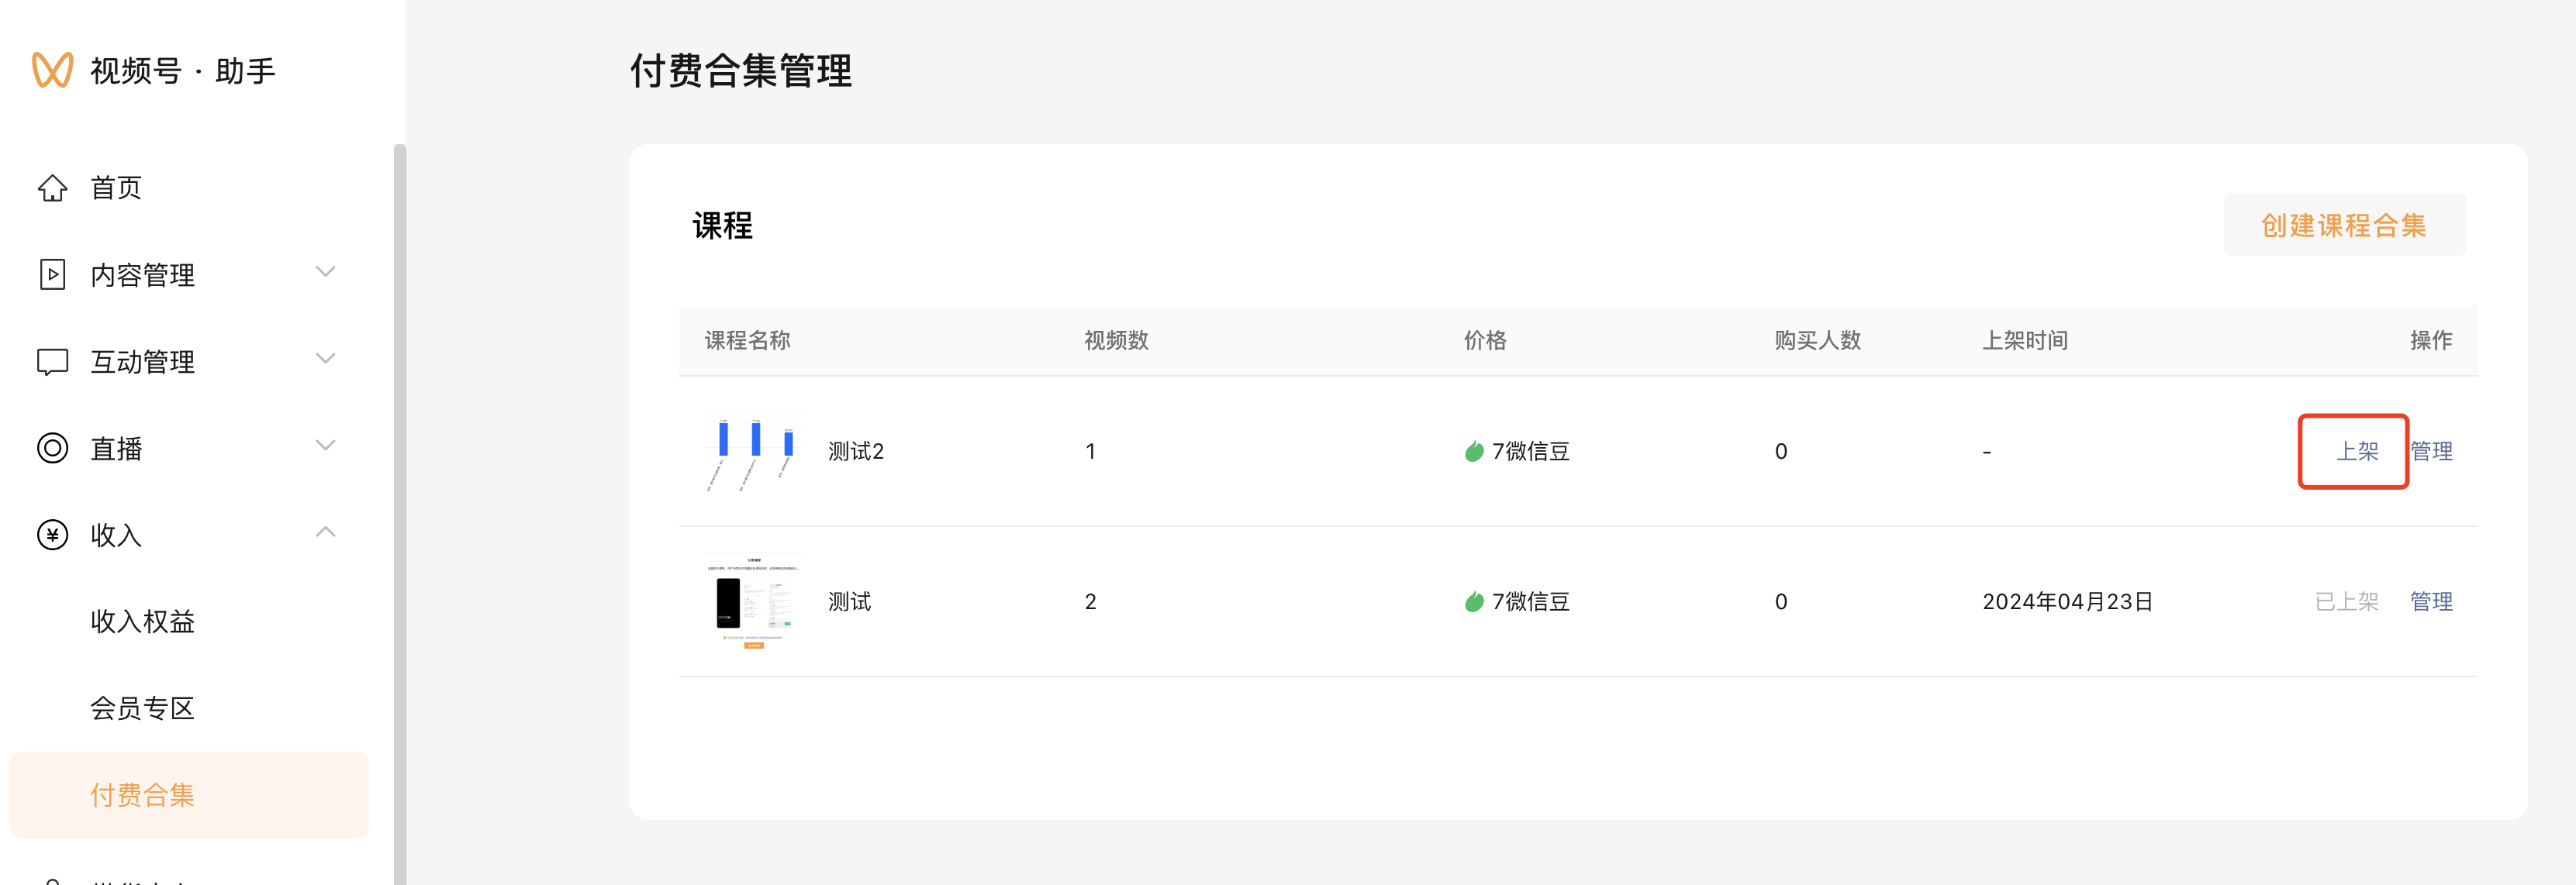2576x885 pixels.
Task: Expand the 直播 menu chevron
Action: [325, 446]
